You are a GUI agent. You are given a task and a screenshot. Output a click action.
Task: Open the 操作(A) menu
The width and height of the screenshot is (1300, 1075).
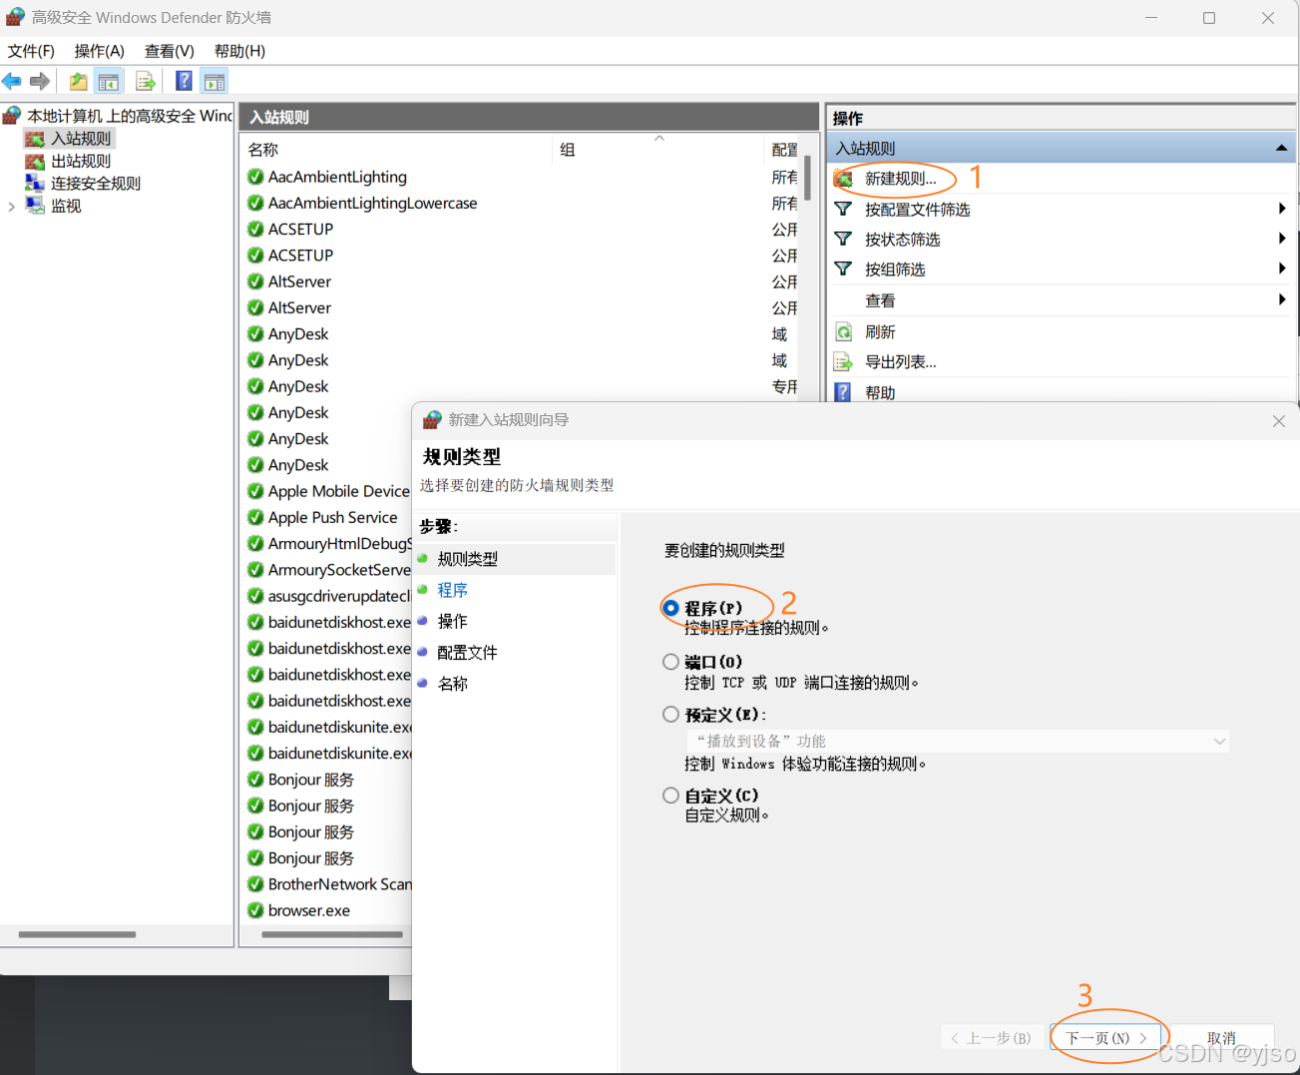click(x=100, y=51)
